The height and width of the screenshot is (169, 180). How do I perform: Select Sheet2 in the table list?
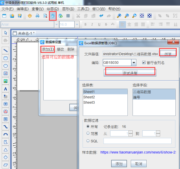pos(89,97)
